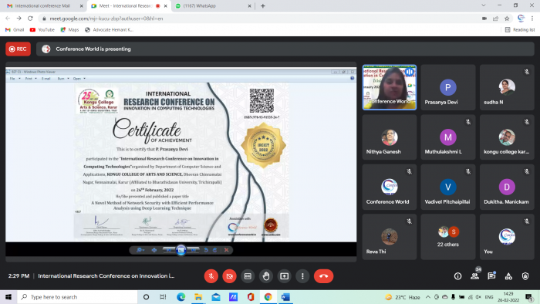The width and height of the screenshot is (540, 304).
Task: Toggle the microphone mute button
Action: (x=211, y=276)
